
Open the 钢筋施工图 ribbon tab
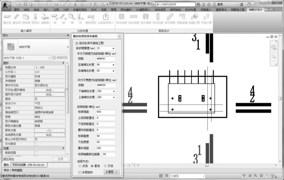tap(238, 10)
